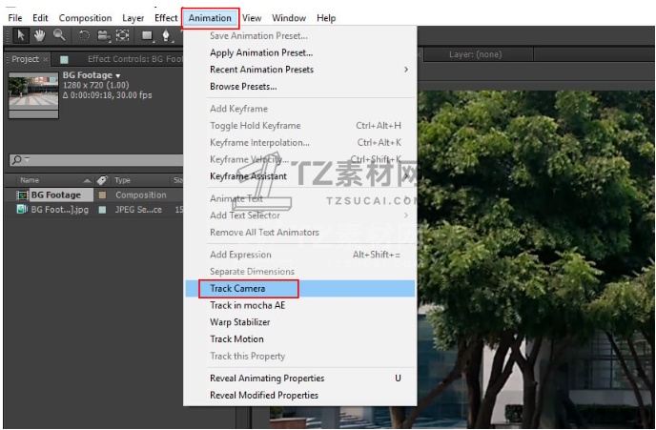This screenshot has height=430, width=656.
Task: Select the Pan Behind anchor point tool
Action: (123, 35)
